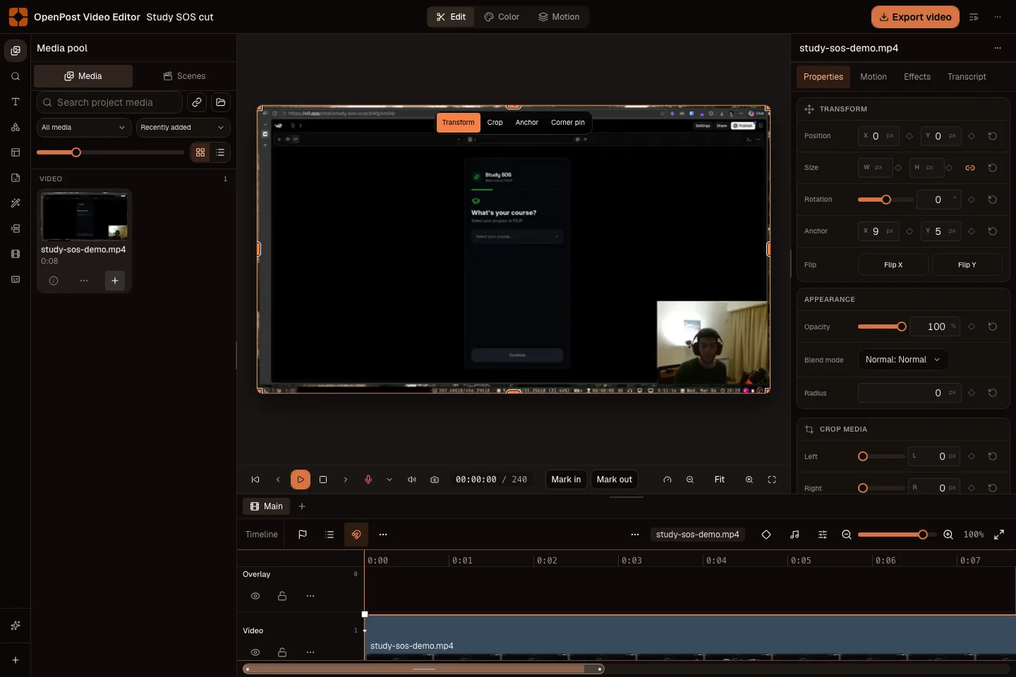The height and width of the screenshot is (677, 1016).
Task: Open search from the left sidebar
Action: tap(16, 76)
